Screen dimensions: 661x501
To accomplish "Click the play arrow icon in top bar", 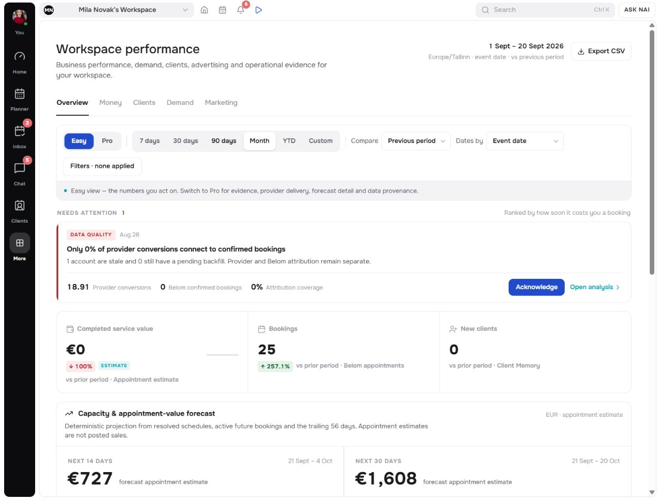I will (259, 10).
